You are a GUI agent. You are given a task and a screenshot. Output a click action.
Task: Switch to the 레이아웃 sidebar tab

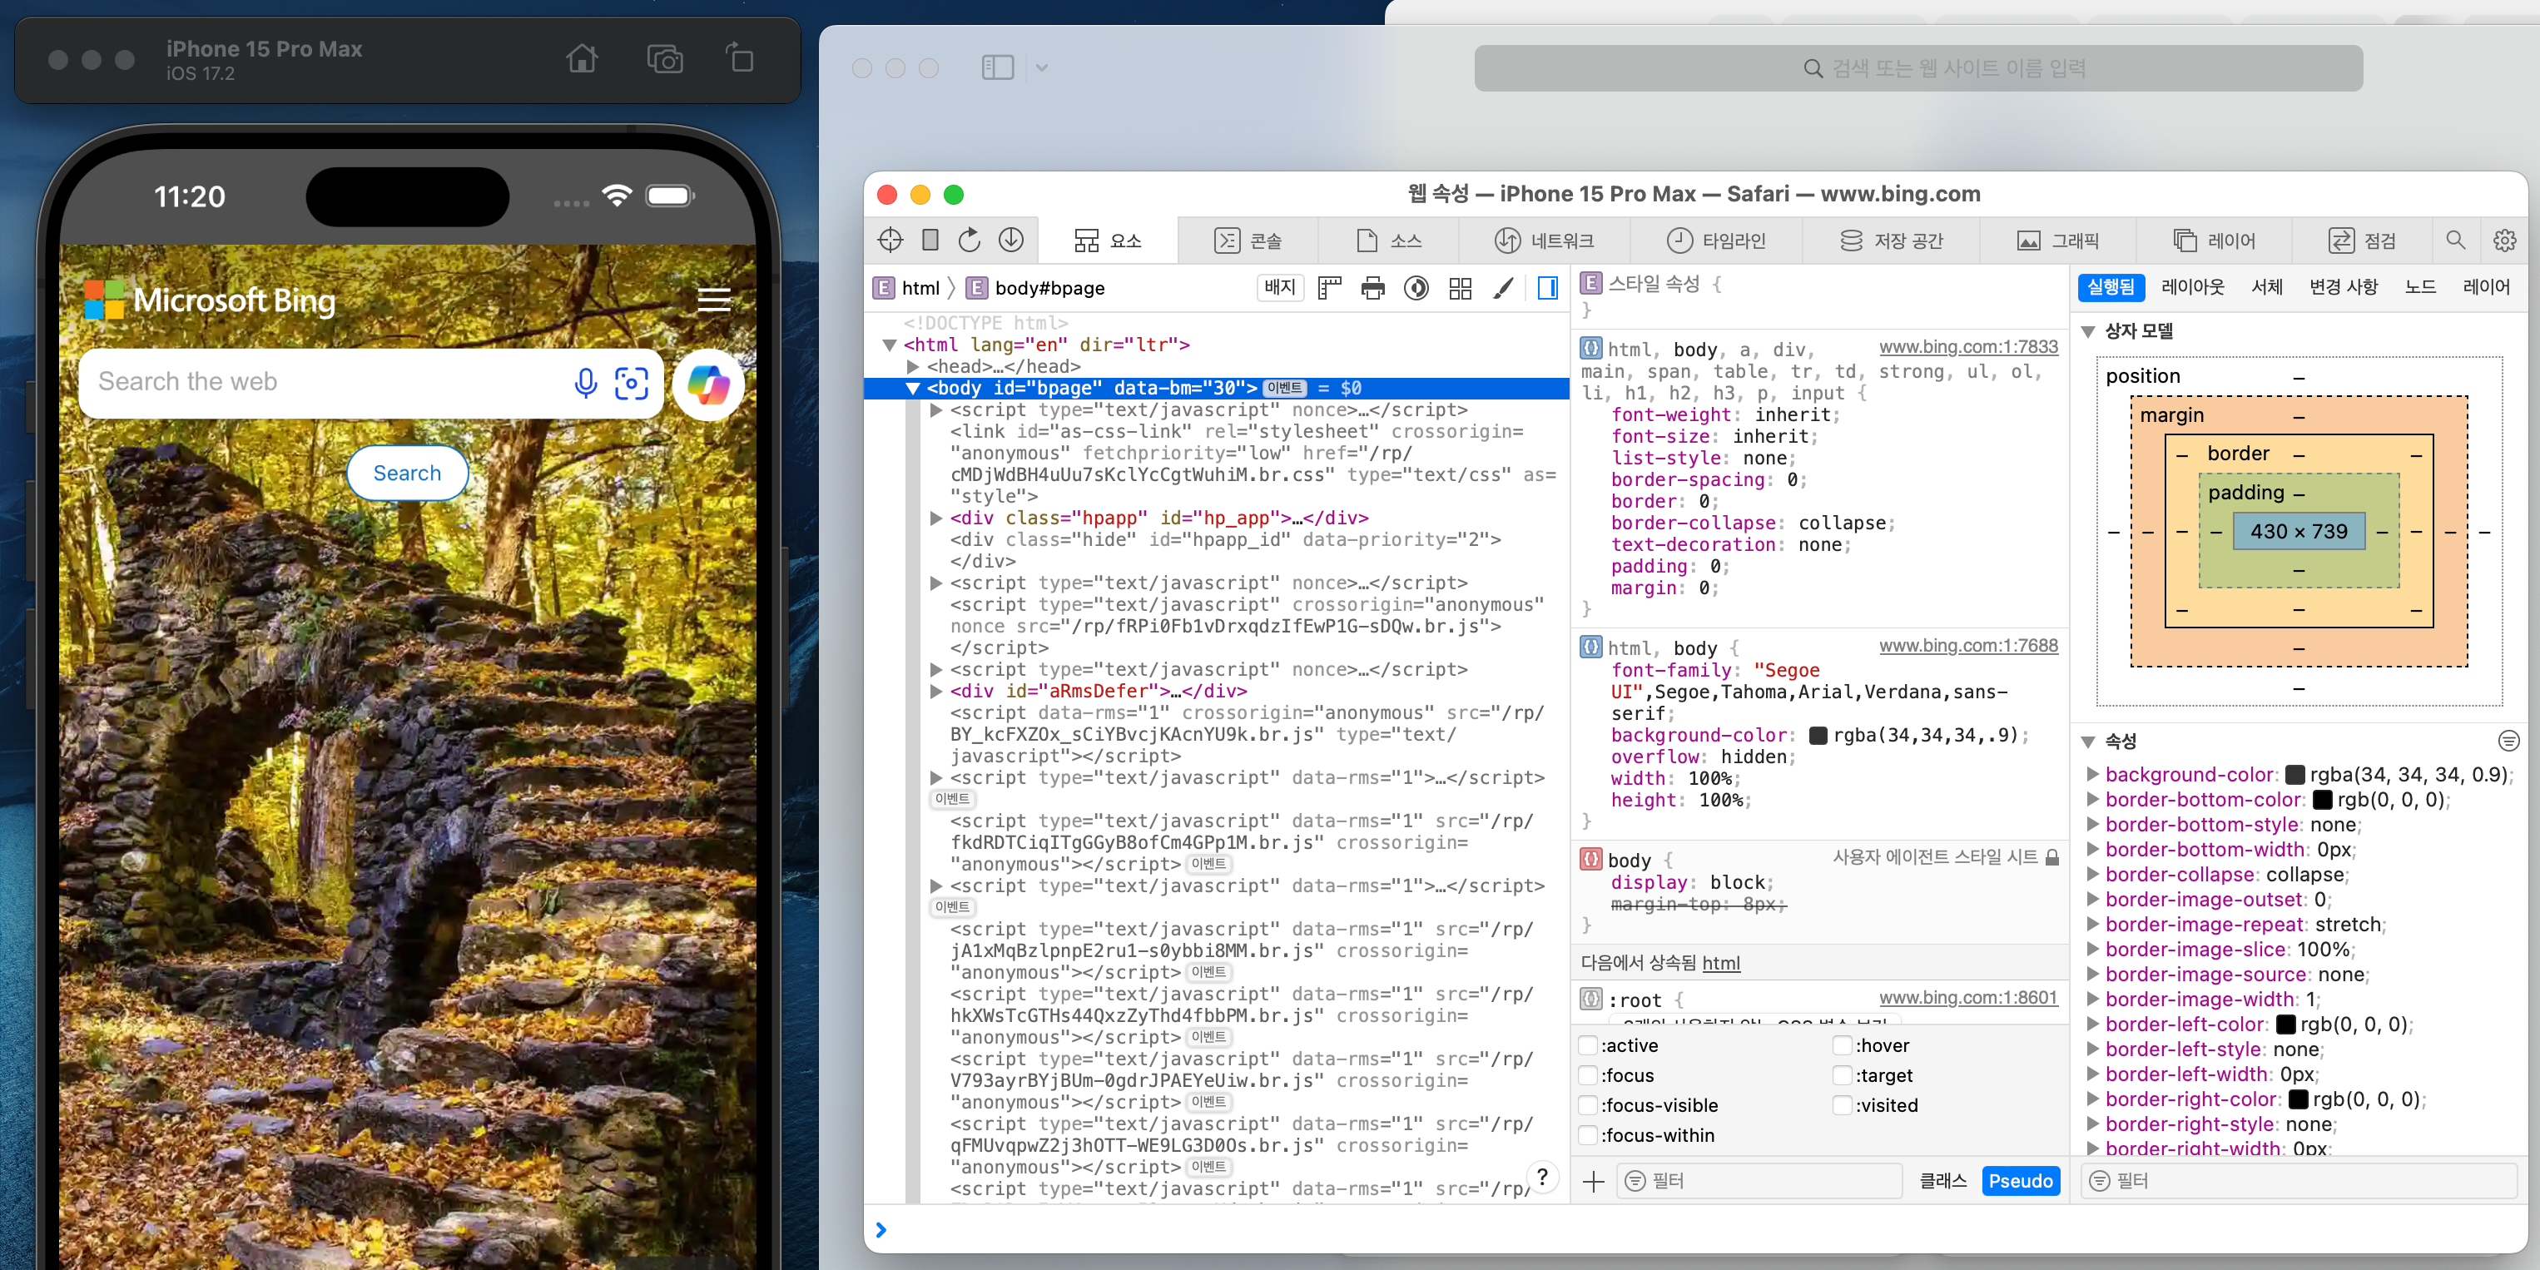[2193, 287]
